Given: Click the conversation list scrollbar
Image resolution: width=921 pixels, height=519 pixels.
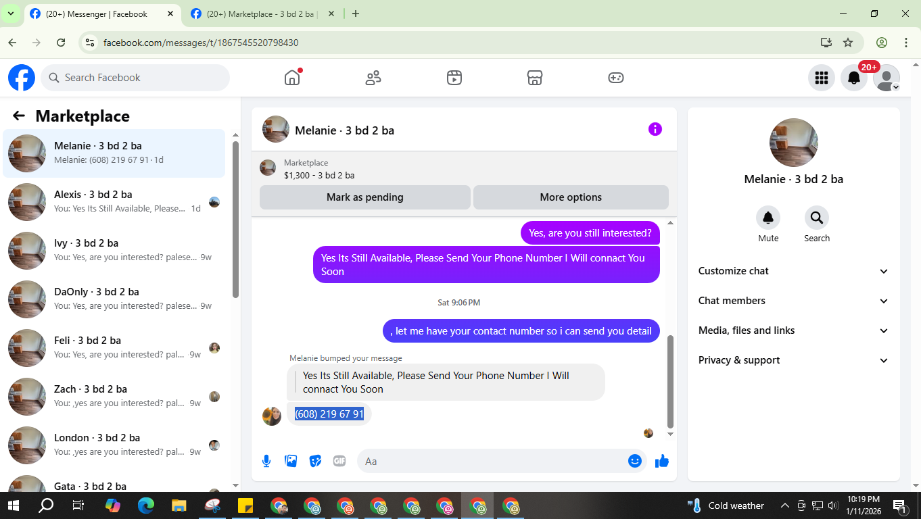Looking at the screenshot, I should click(235, 220).
